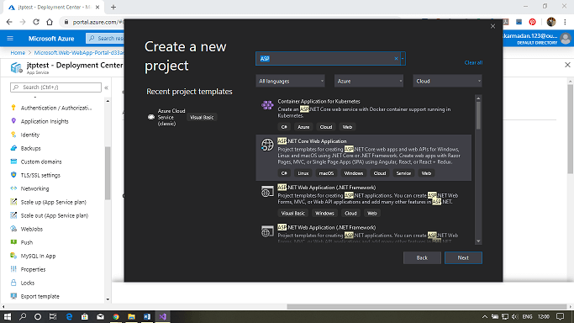Open File Explorer from taskbar
The height and width of the screenshot is (323, 574).
pos(131,316)
